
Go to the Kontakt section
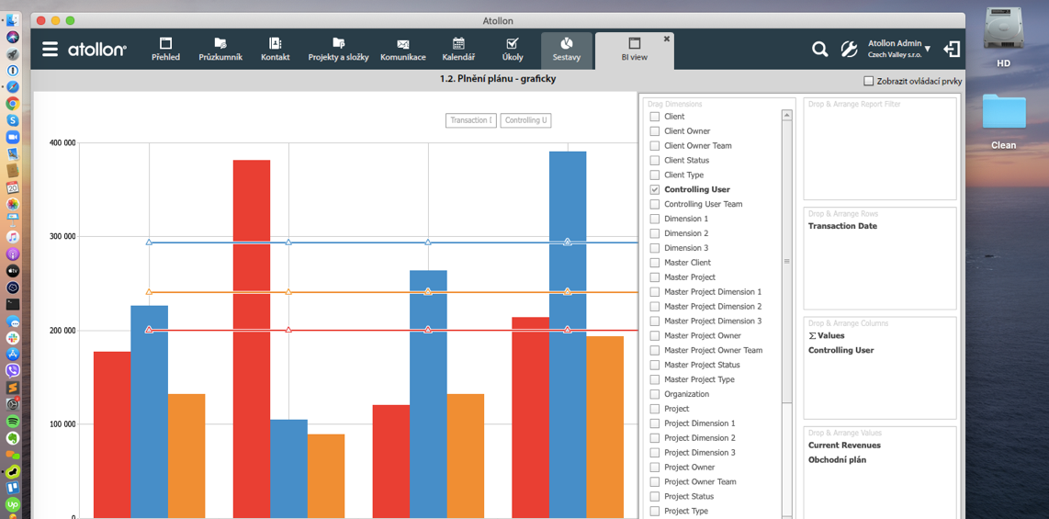275,50
